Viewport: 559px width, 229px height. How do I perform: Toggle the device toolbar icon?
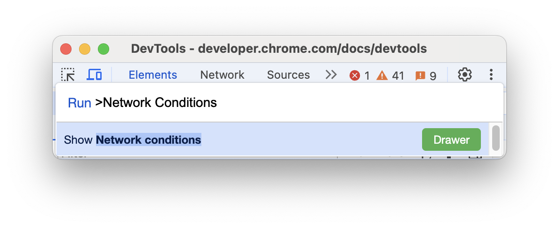(x=95, y=75)
